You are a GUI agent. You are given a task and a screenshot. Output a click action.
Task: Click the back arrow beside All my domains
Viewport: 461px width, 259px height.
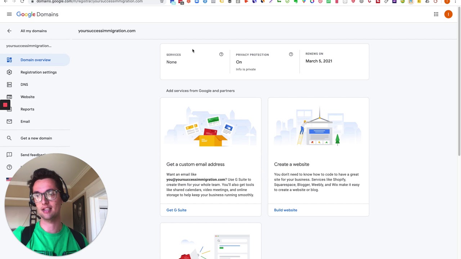(x=9, y=31)
